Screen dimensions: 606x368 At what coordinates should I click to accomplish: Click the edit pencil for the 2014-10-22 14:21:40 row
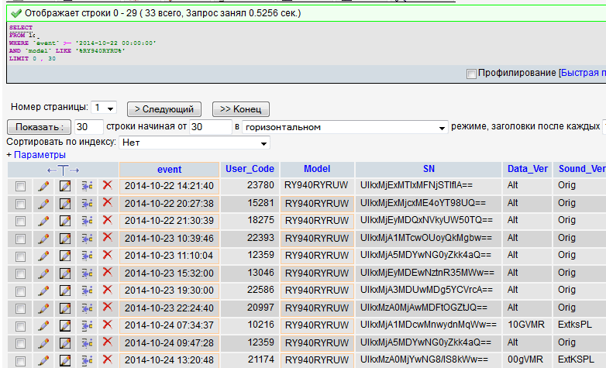click(43, 186)
